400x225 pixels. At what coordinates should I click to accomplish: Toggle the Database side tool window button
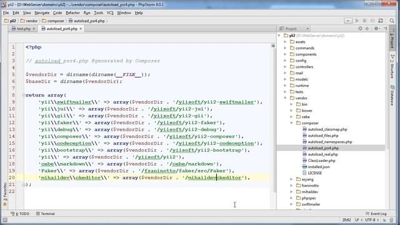(392, 95)
